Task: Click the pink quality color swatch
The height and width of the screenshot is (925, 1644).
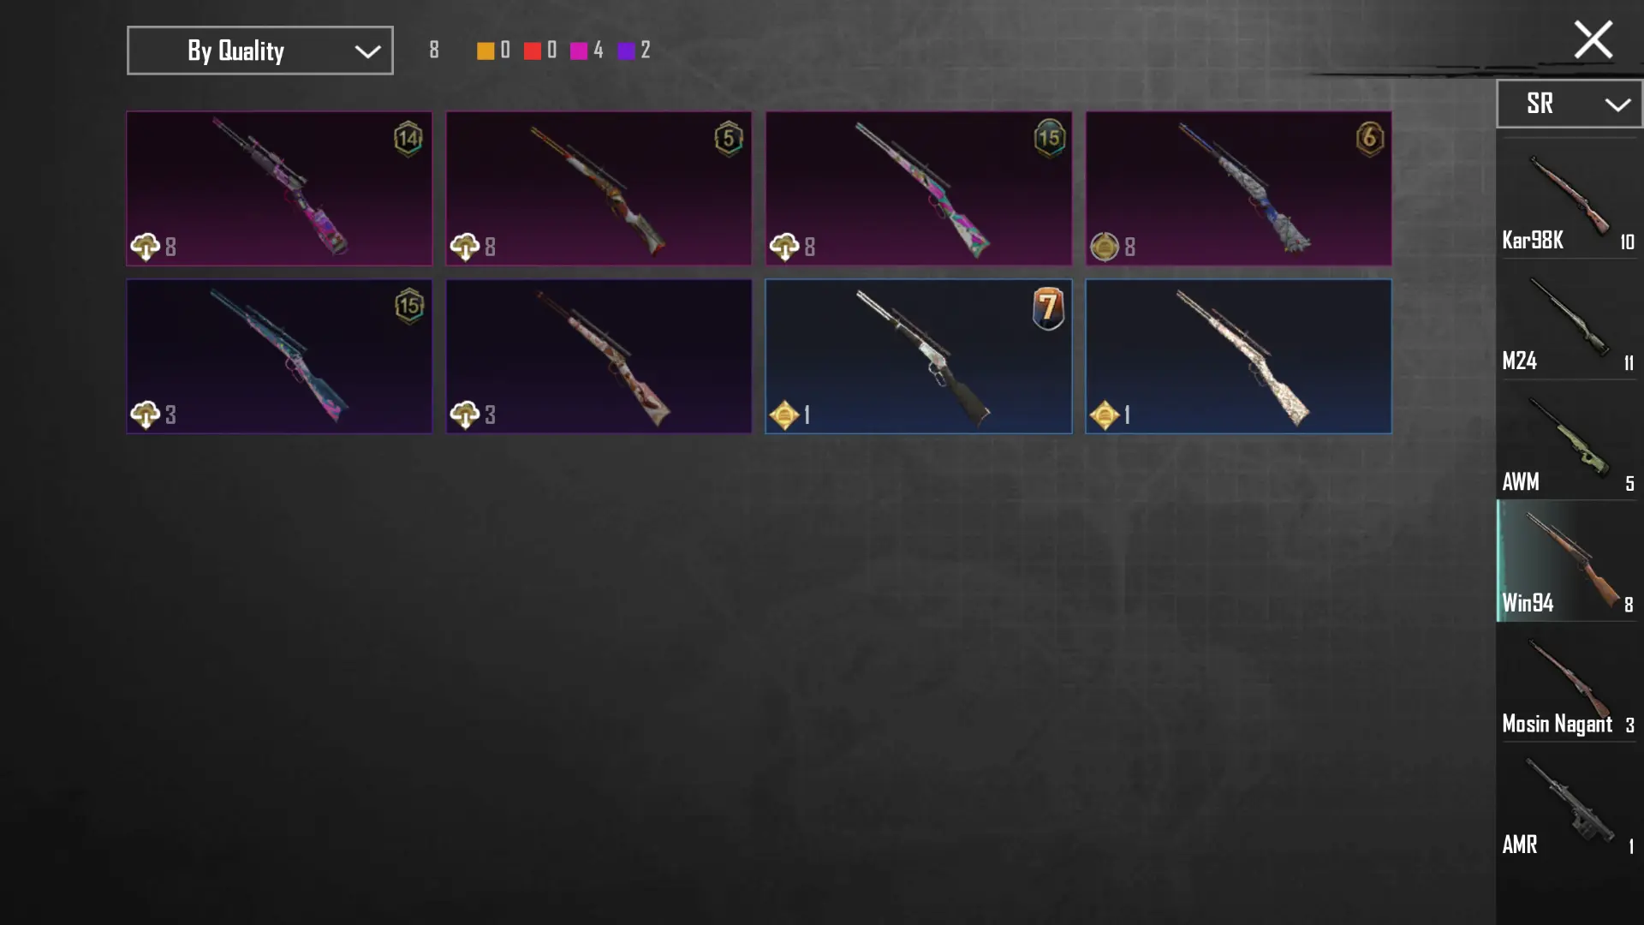Action: [x=579, y=51]
